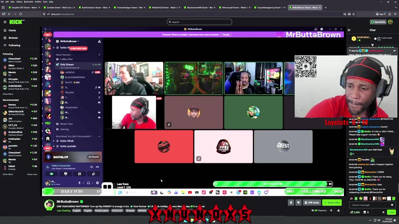Open soundboard button in Discord voice panel
This screenshot has width=399, height=224.
point(94,174)
